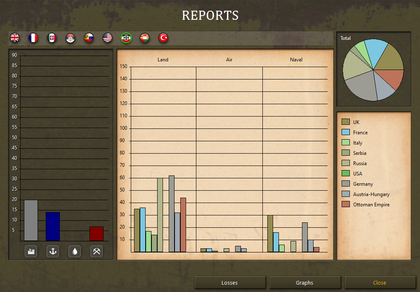Click the dark red mines bar

pyautogui.click(x=97, y=234)
